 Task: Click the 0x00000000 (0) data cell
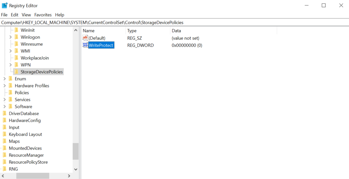tap(187, 45)
